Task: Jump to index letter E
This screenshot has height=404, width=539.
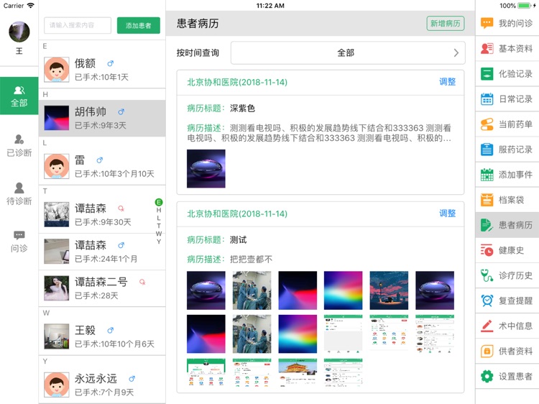Action: (x=159, y=202)
